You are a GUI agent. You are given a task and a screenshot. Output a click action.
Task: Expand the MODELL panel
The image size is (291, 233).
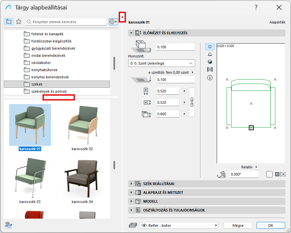pyautogui.click(x=207, y=201)
